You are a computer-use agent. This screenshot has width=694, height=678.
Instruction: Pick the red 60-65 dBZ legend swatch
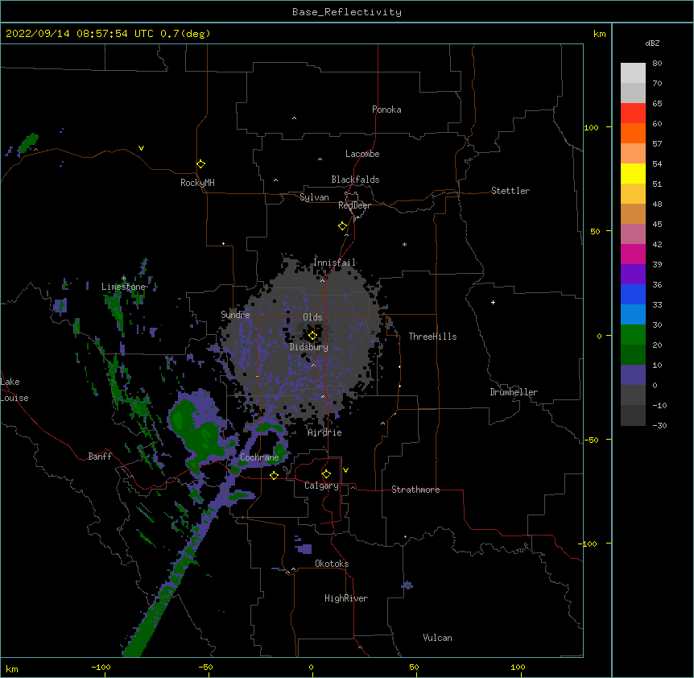tap(633, 114)
